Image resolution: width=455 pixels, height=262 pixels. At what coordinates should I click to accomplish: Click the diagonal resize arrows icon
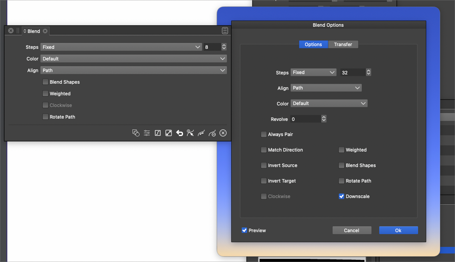coord(169,133)
